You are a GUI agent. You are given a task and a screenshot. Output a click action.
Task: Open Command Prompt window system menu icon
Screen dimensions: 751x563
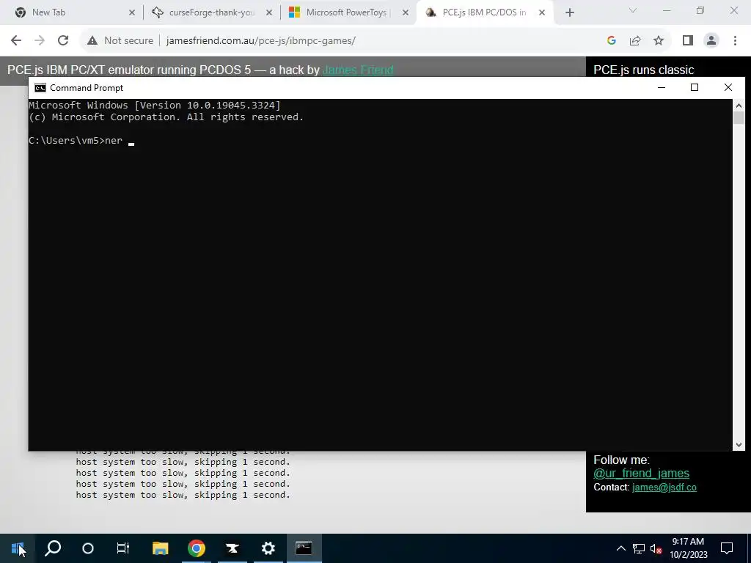(x=40, y=88)
